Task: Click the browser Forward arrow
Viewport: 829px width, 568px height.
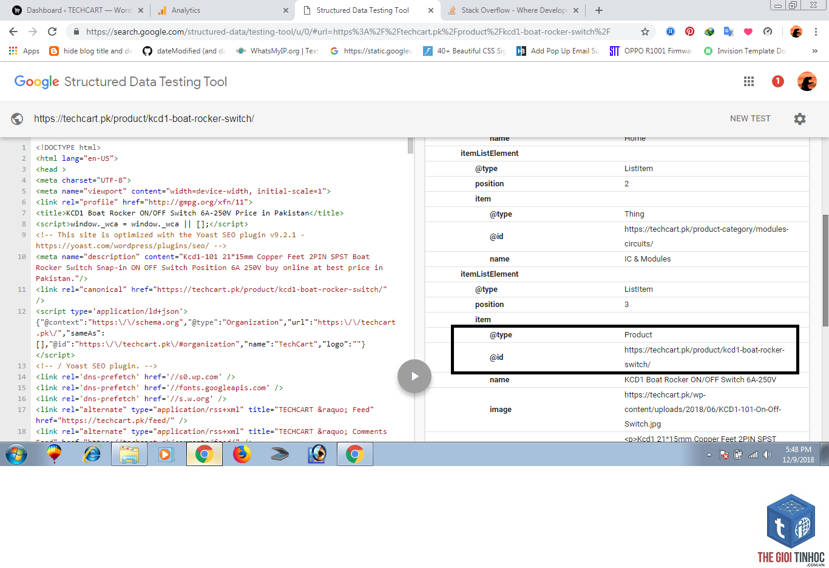Action: coord(33,32)
